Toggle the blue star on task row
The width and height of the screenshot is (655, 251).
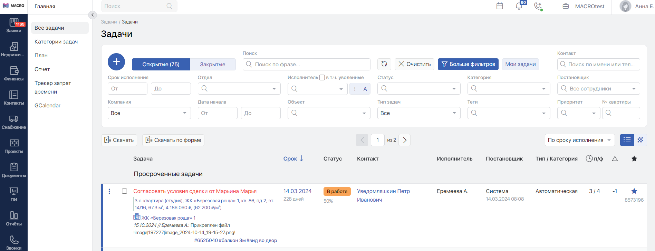click(634, 191)
